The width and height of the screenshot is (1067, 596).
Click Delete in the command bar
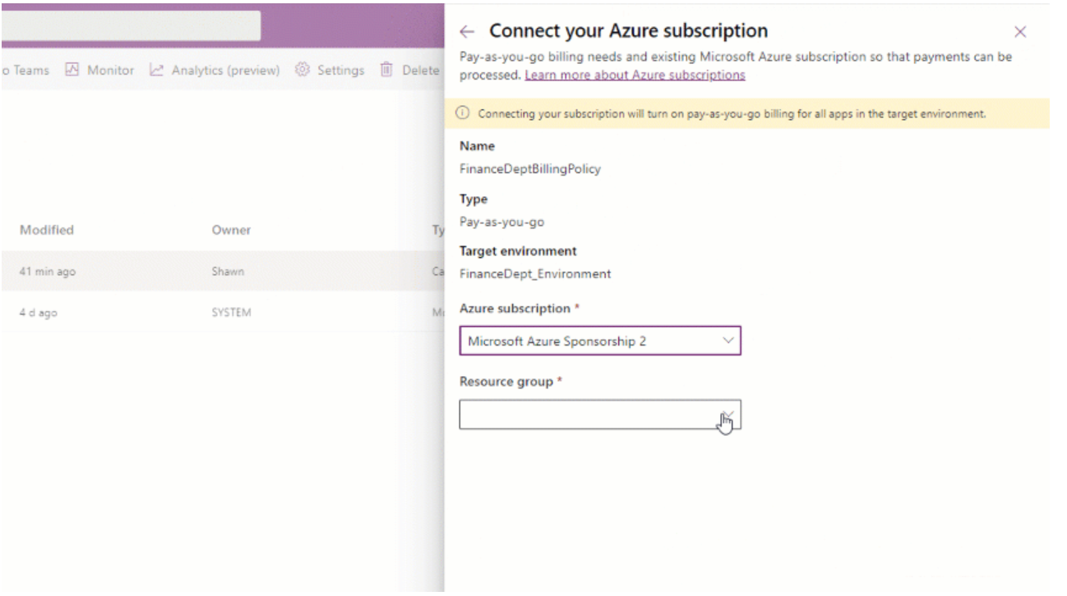410,71
